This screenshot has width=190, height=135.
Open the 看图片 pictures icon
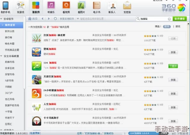tap(81, 5)
